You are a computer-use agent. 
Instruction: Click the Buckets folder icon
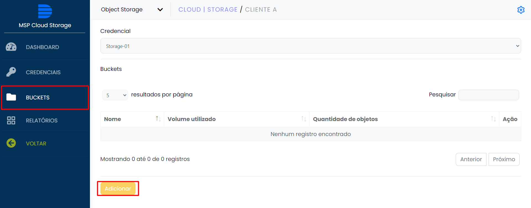[11, 97]
